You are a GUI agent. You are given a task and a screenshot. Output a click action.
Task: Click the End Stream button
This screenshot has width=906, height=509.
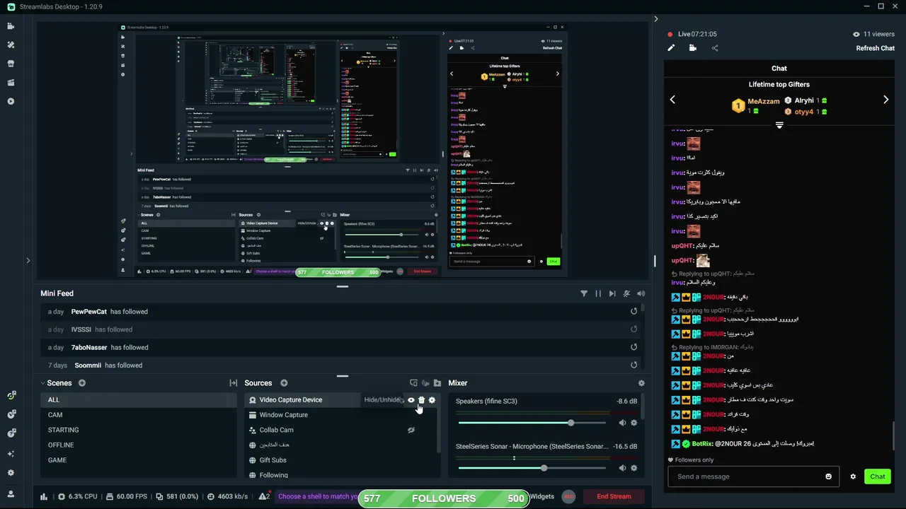(x=614, y=496)
